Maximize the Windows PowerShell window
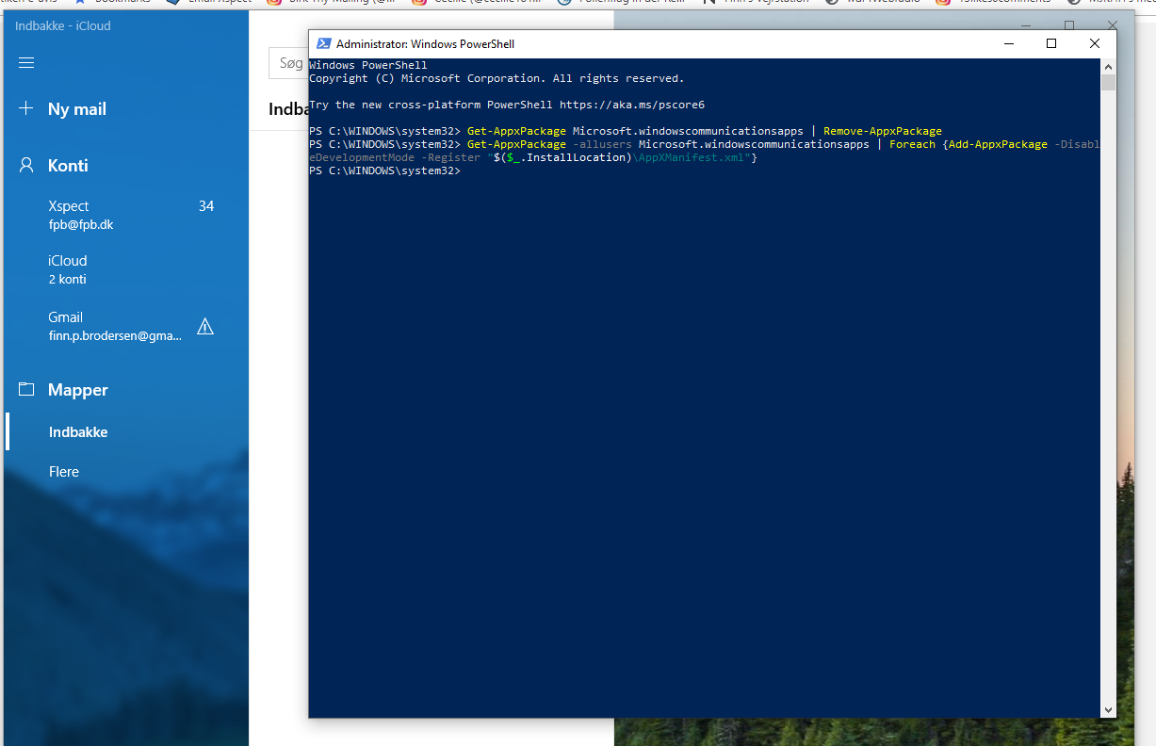This screenshot has height=746, width=1156. click(1051, 43)
